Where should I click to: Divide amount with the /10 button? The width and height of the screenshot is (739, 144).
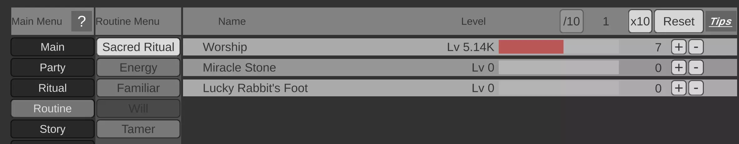(x=571, y=21)
